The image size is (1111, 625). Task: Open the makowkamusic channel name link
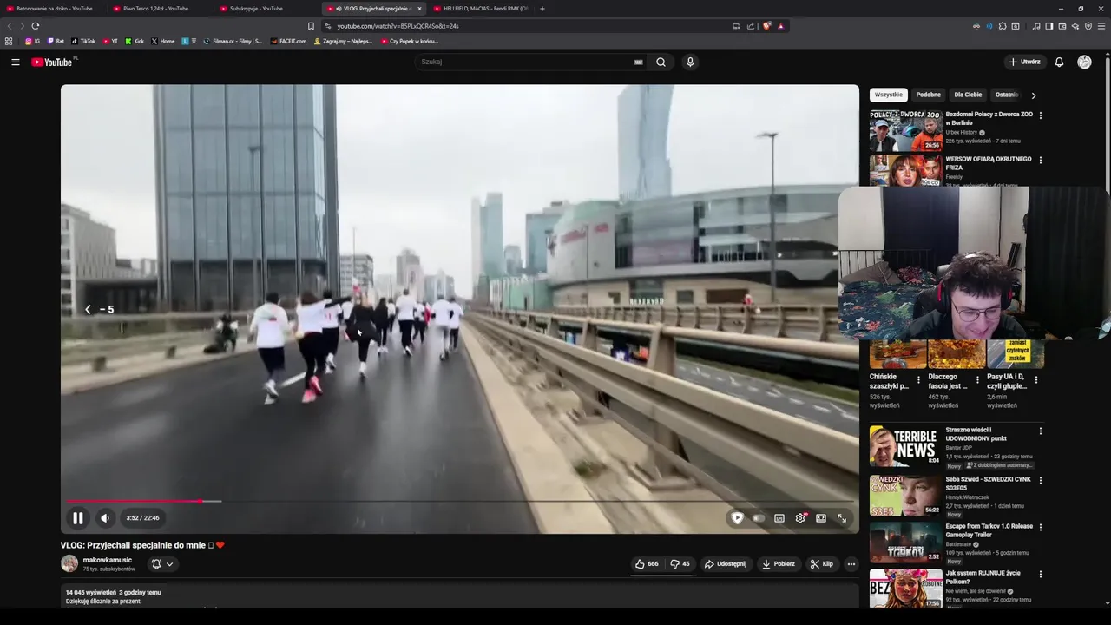(x=107, y=560)
